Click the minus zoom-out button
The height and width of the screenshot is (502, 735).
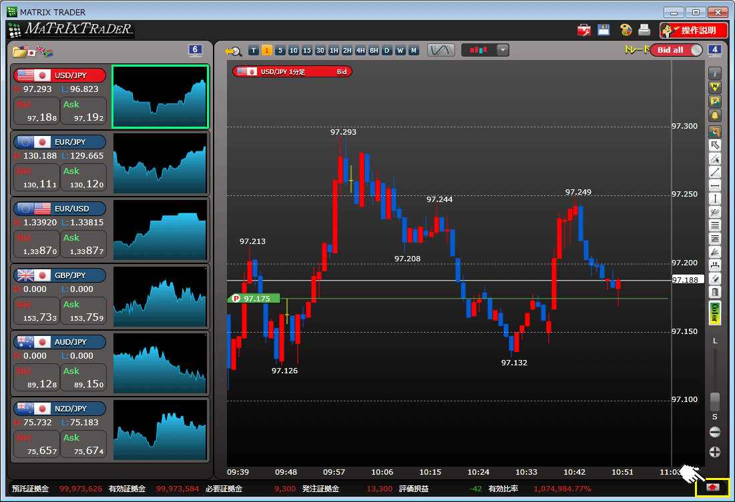tap(714, 432)
